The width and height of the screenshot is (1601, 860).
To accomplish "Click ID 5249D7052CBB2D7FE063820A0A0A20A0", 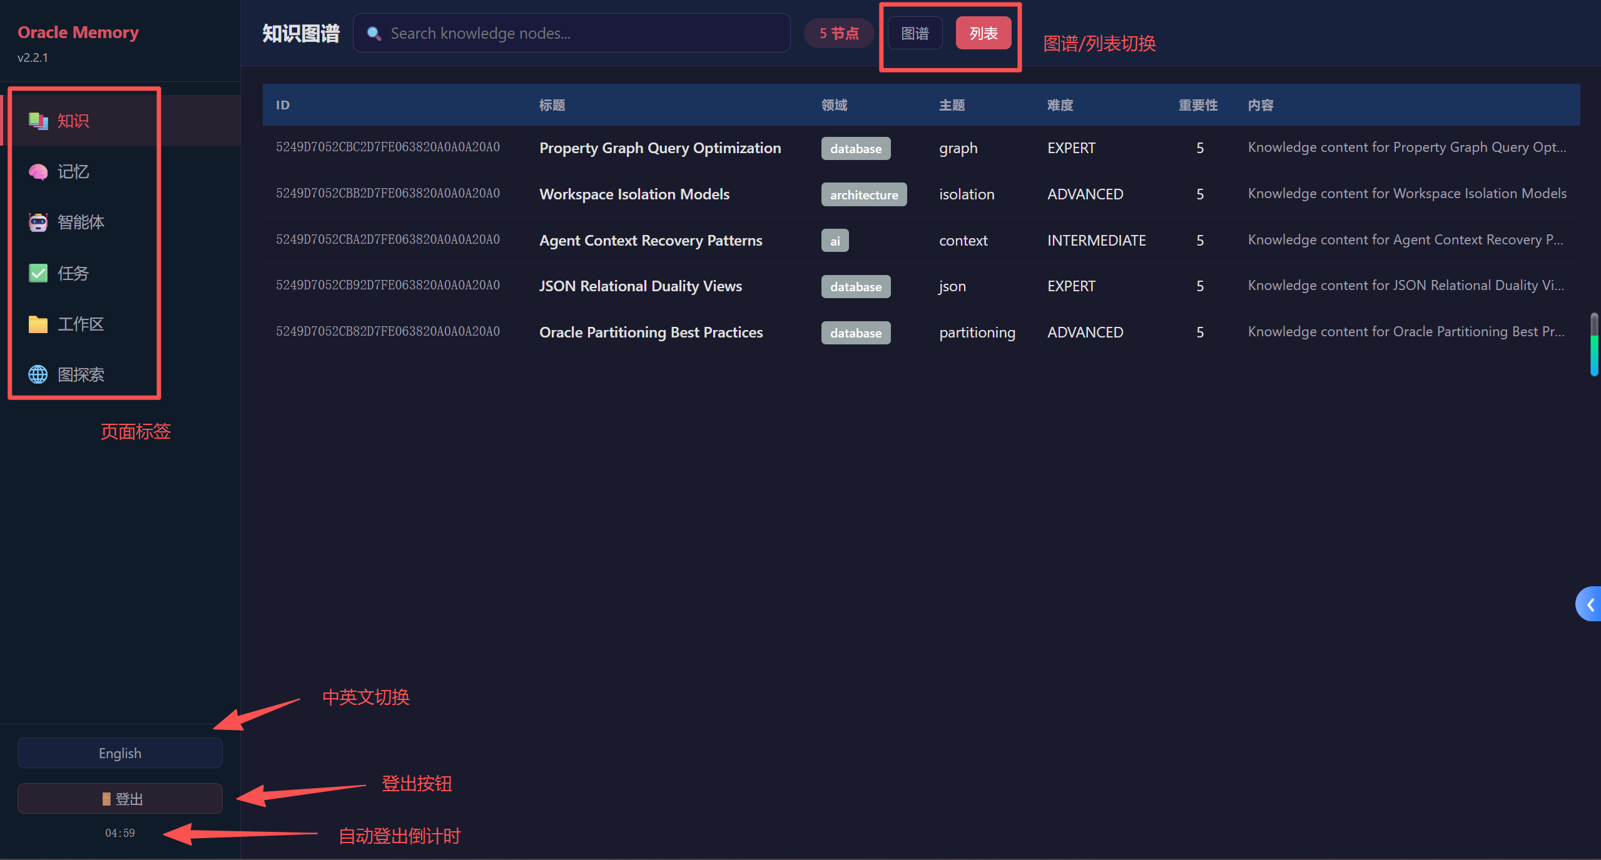I will point(388,194).
